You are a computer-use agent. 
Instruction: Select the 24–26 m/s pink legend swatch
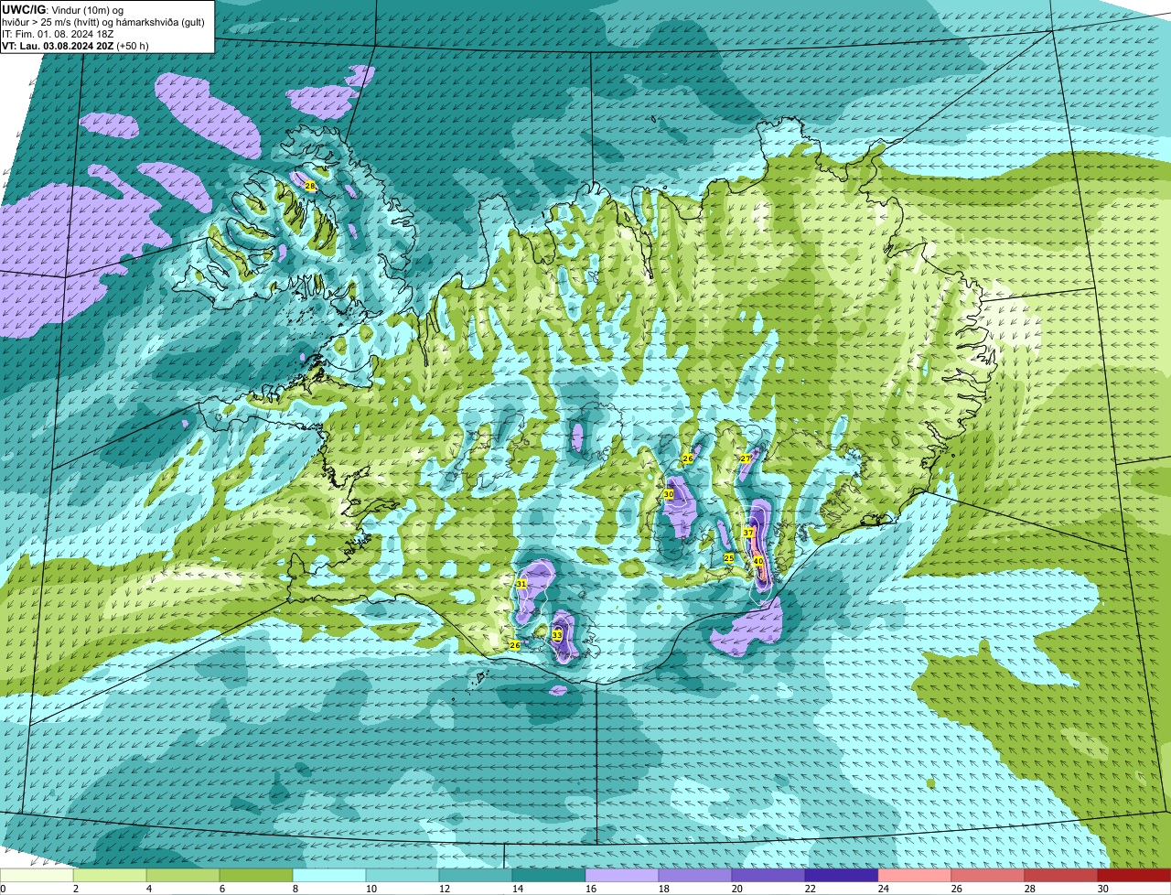[915, 876]
